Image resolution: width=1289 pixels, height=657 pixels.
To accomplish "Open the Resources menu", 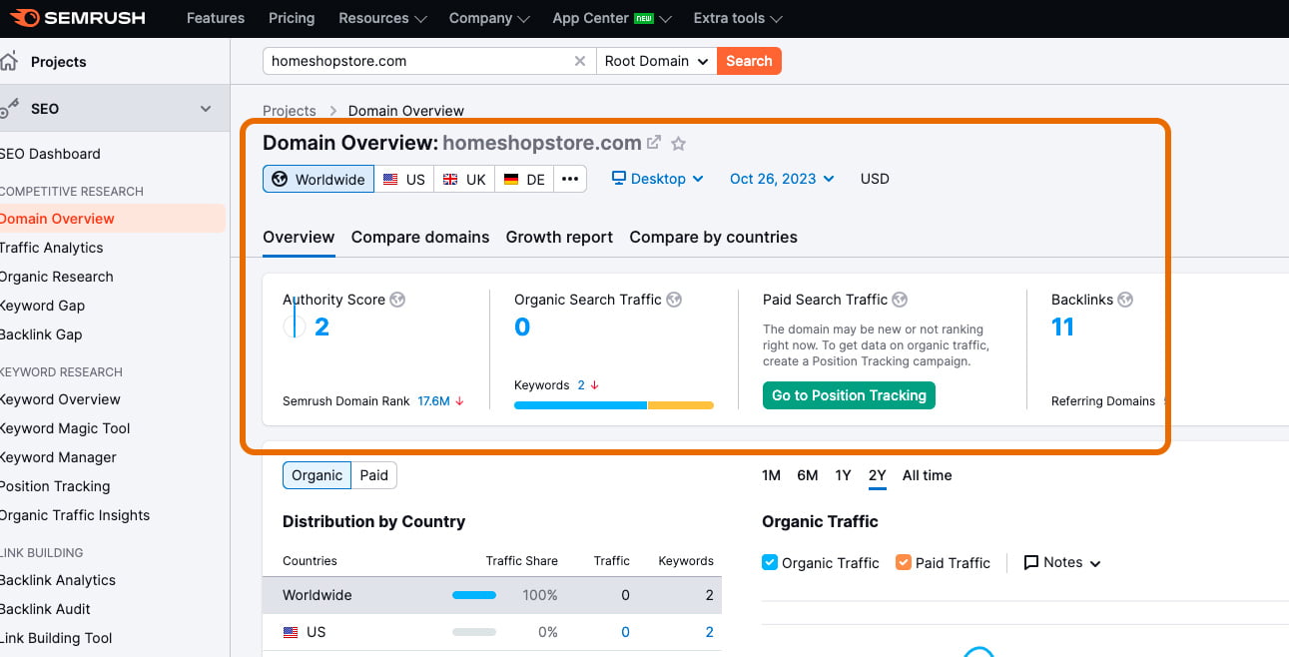I will click(x=382, y=18).
